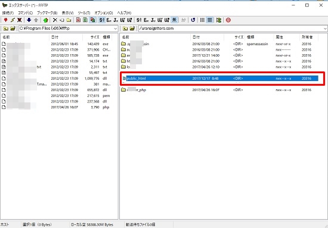This screenshot has width=328, height=228.
Task: Click the blue Download arrow icon
Action: [29, 20]
